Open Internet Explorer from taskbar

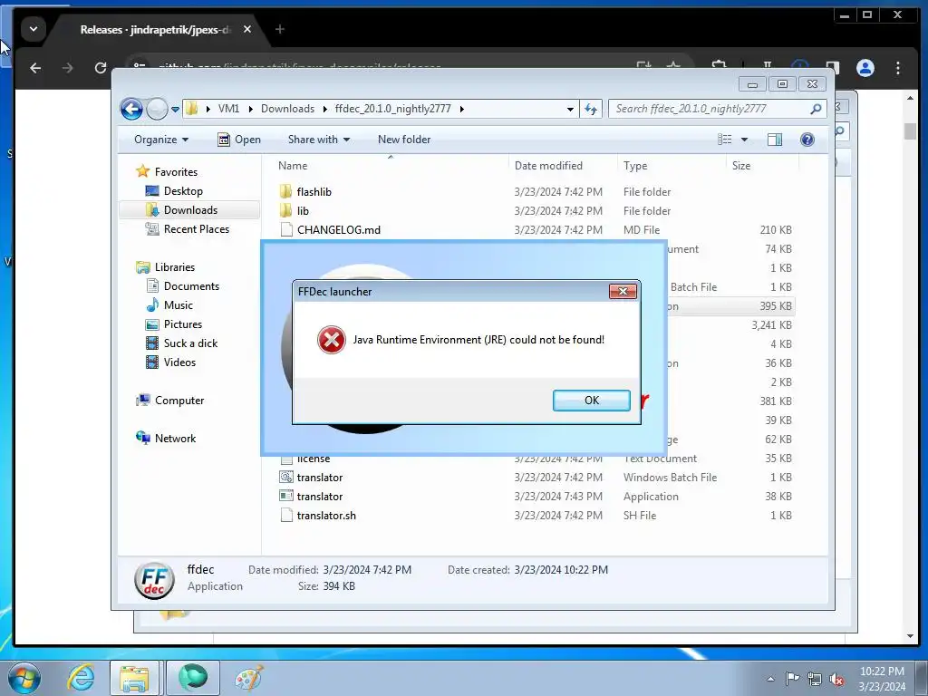[81, 678]
